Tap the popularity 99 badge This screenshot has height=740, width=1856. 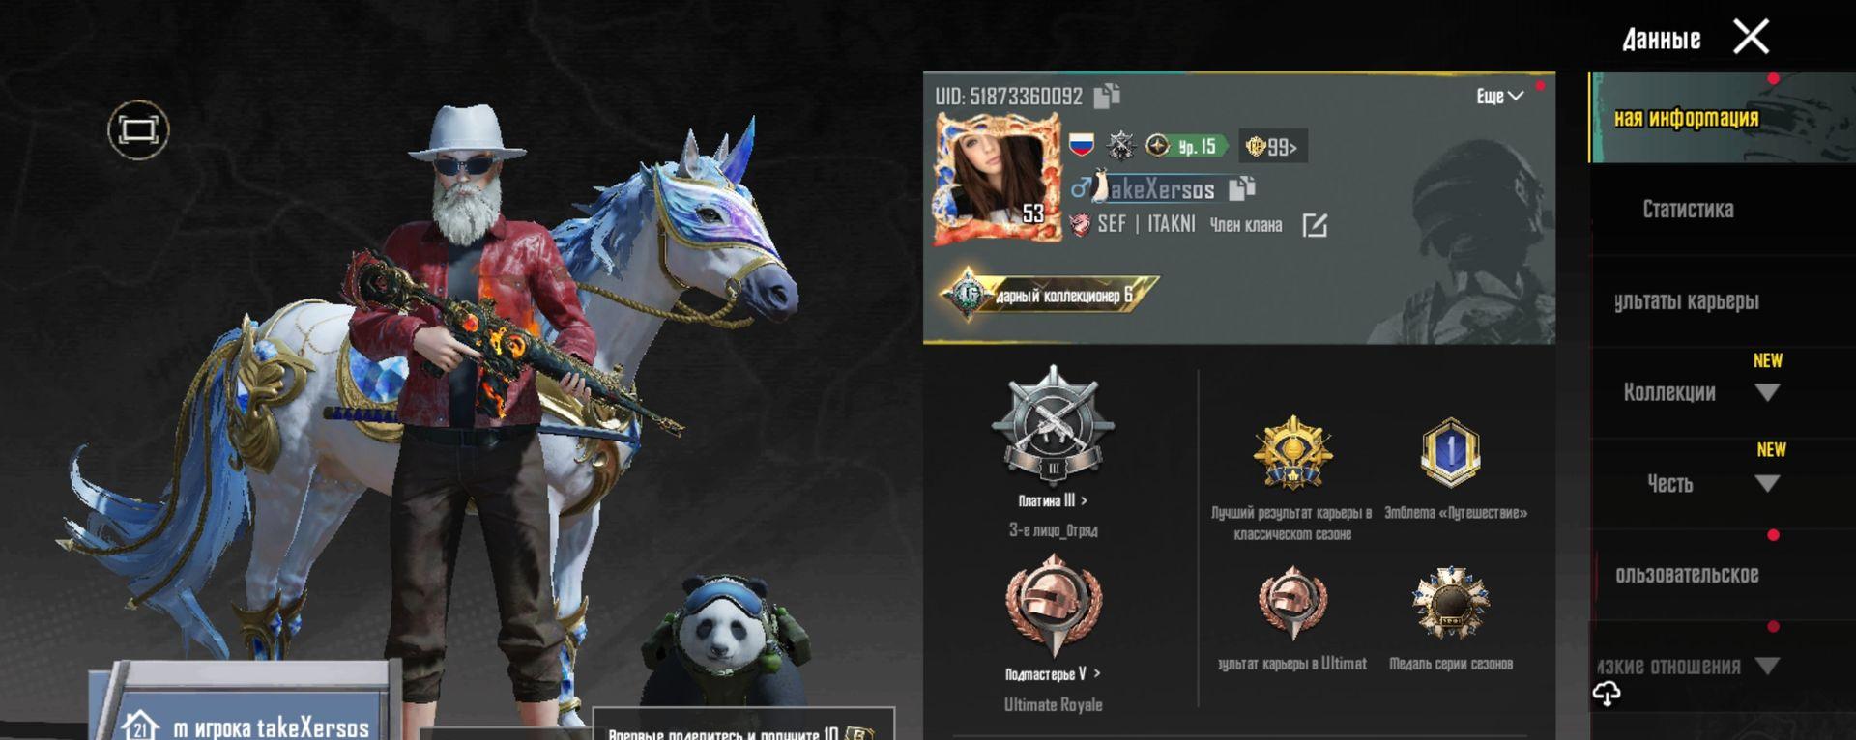click(x=1272, y=147)
